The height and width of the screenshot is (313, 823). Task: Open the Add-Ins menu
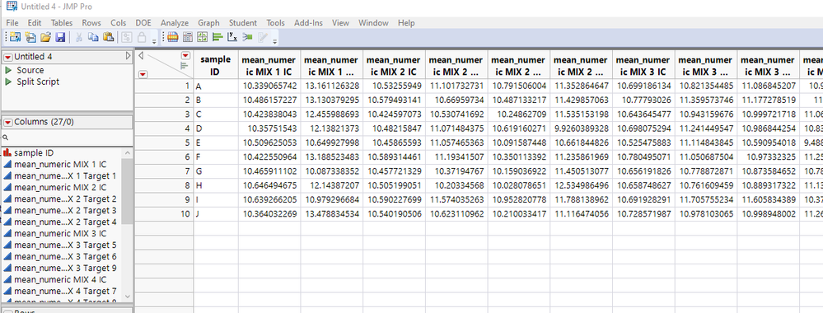[309, 22]
